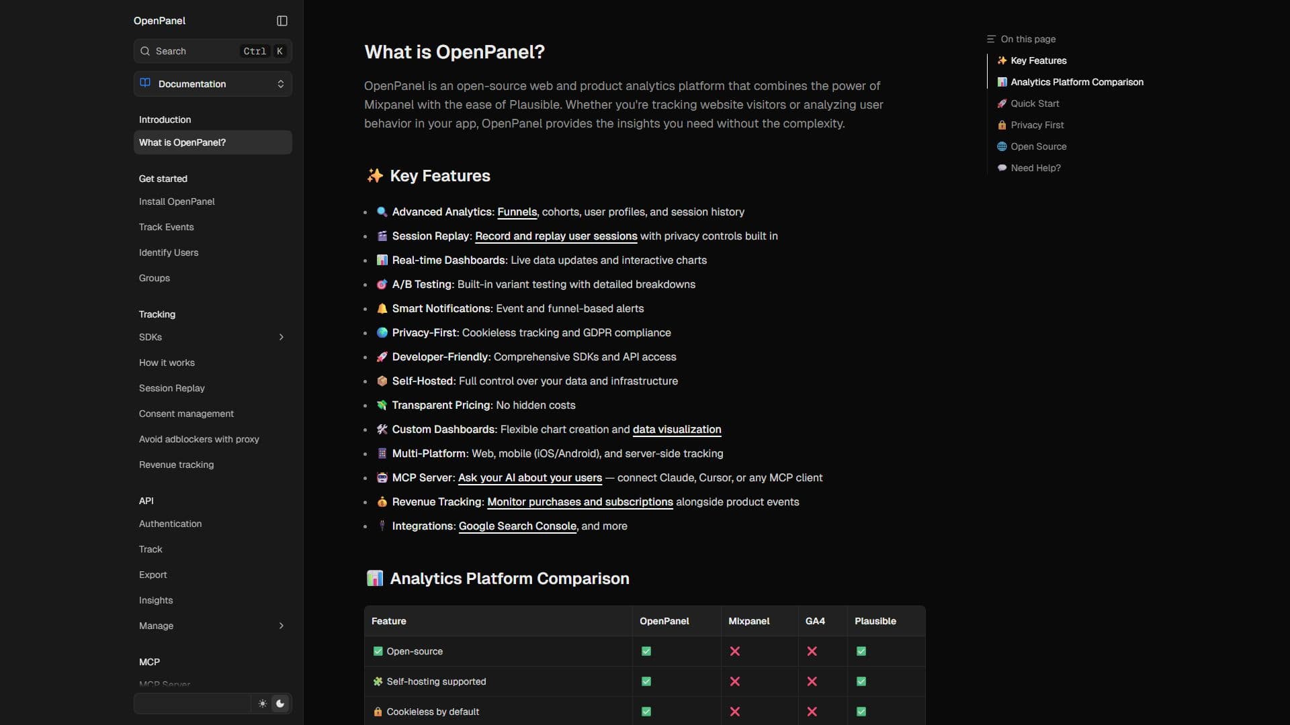
Task: Click the OpenPanel logo text
Action: pos(159,21)
